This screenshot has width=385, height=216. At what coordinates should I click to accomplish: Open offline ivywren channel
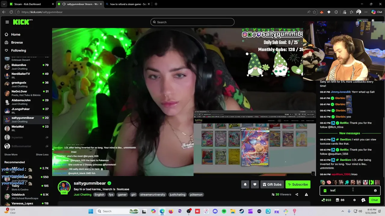(x=26, y=137)
